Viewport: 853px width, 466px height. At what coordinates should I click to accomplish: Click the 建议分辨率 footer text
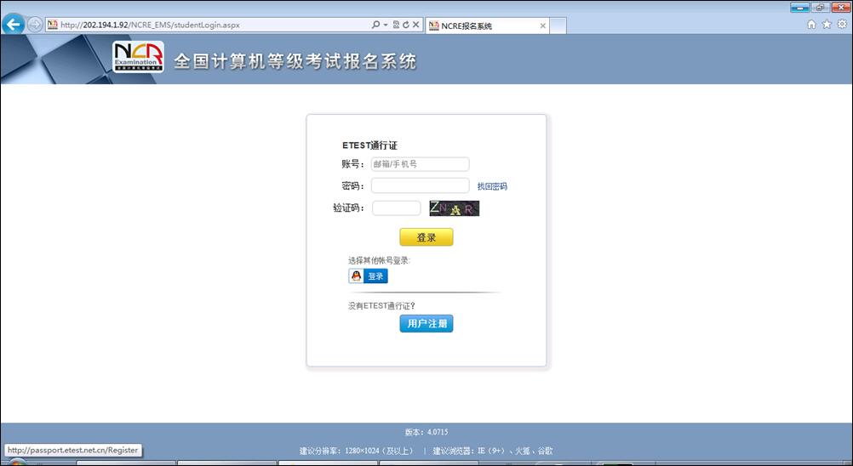[357, 451]
